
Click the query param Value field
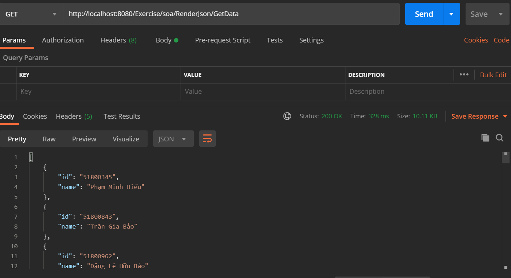tap(263, 92)
